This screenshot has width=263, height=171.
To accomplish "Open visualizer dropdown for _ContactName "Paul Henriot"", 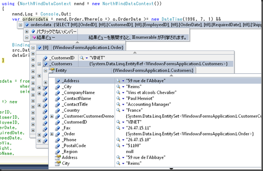I will click(123, 99).
